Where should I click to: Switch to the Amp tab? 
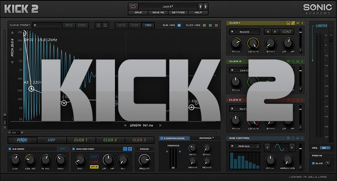coord(51,140)
